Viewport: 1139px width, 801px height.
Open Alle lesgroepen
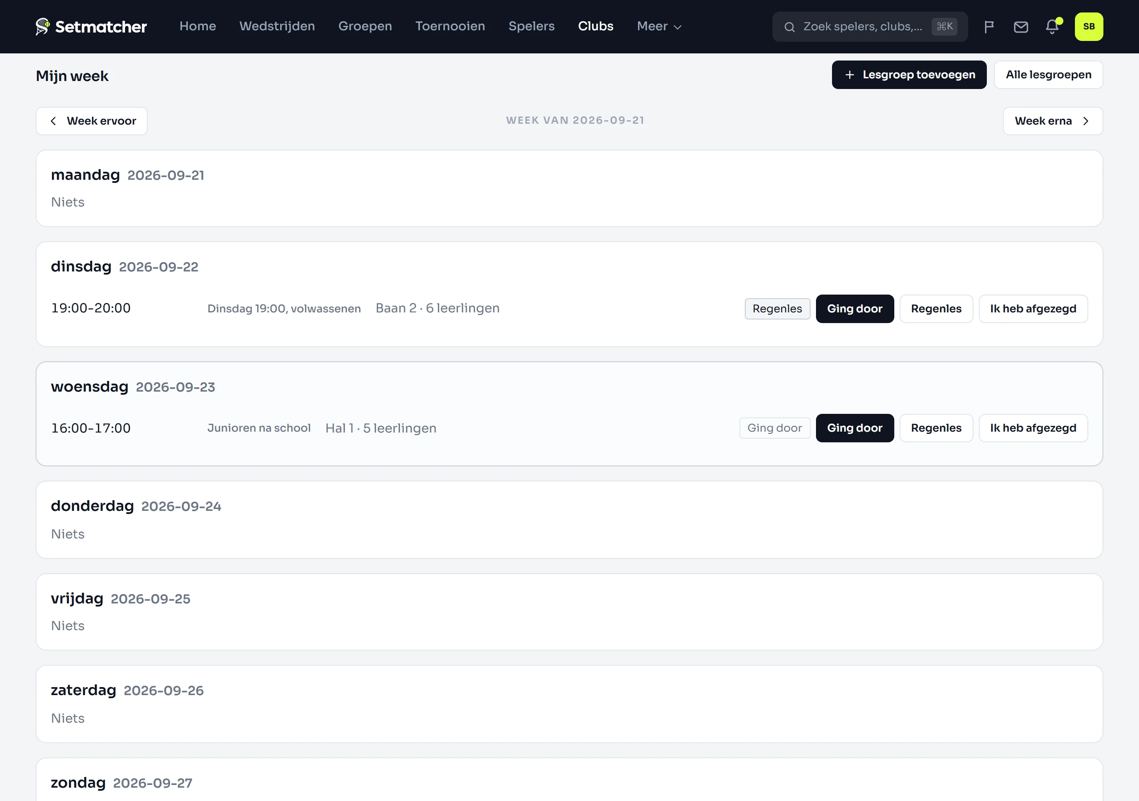(x=1048, y=75)
